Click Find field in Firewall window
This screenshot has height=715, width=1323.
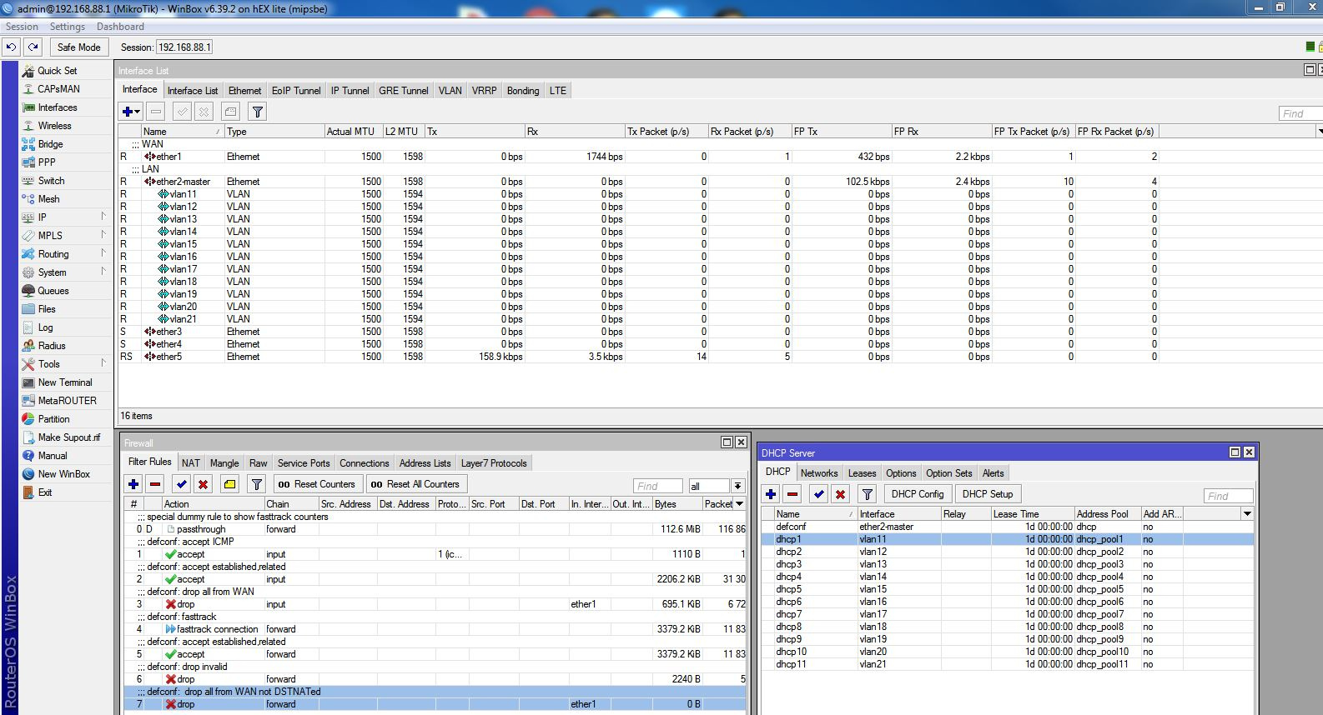pyautogui.click(x=657, y=486)
